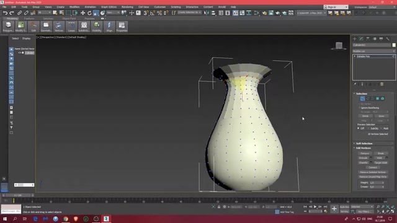Activate the Unlink Selection icon

pyautogui.click(x=26, y=12)
